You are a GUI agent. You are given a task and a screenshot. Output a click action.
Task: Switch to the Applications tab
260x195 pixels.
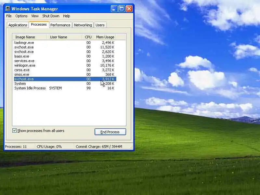pyautogui.click(x=18, y=25)
